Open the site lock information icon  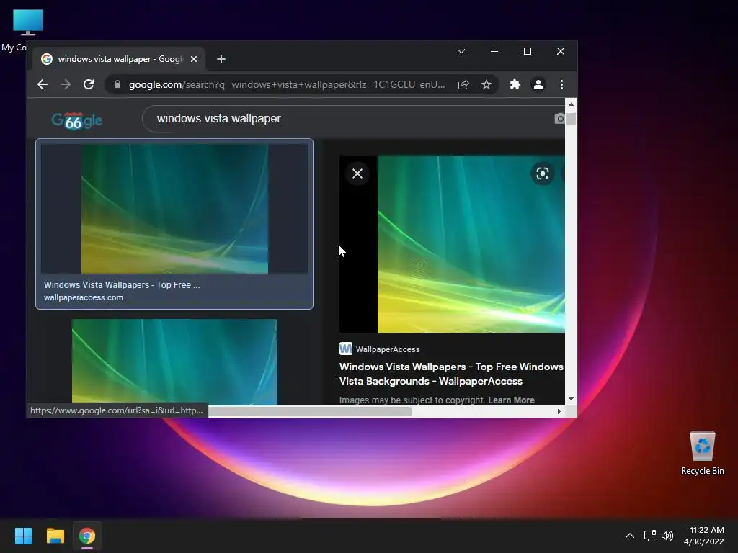point(117,85)
